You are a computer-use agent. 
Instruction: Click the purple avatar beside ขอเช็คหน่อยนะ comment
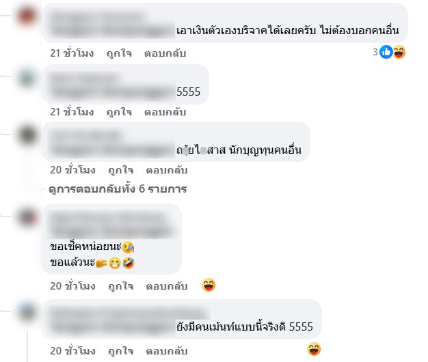click(x=27, y=217)
